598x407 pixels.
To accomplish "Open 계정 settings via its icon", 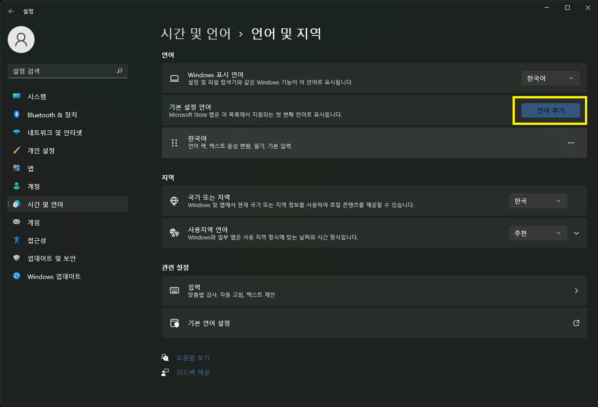I will [16, 186].
